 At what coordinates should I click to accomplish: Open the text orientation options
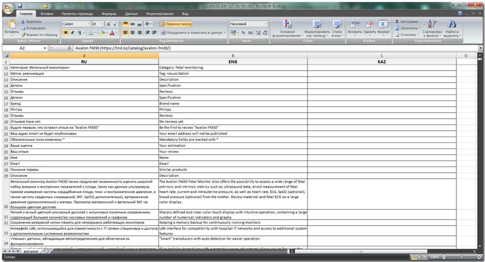(x=148, y=24)
